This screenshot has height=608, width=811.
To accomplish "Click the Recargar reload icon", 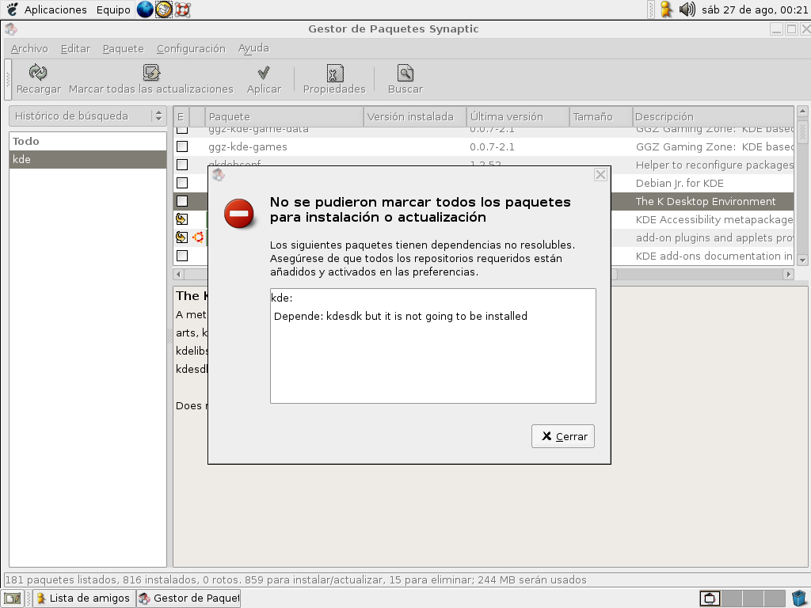I will (38, 72).
